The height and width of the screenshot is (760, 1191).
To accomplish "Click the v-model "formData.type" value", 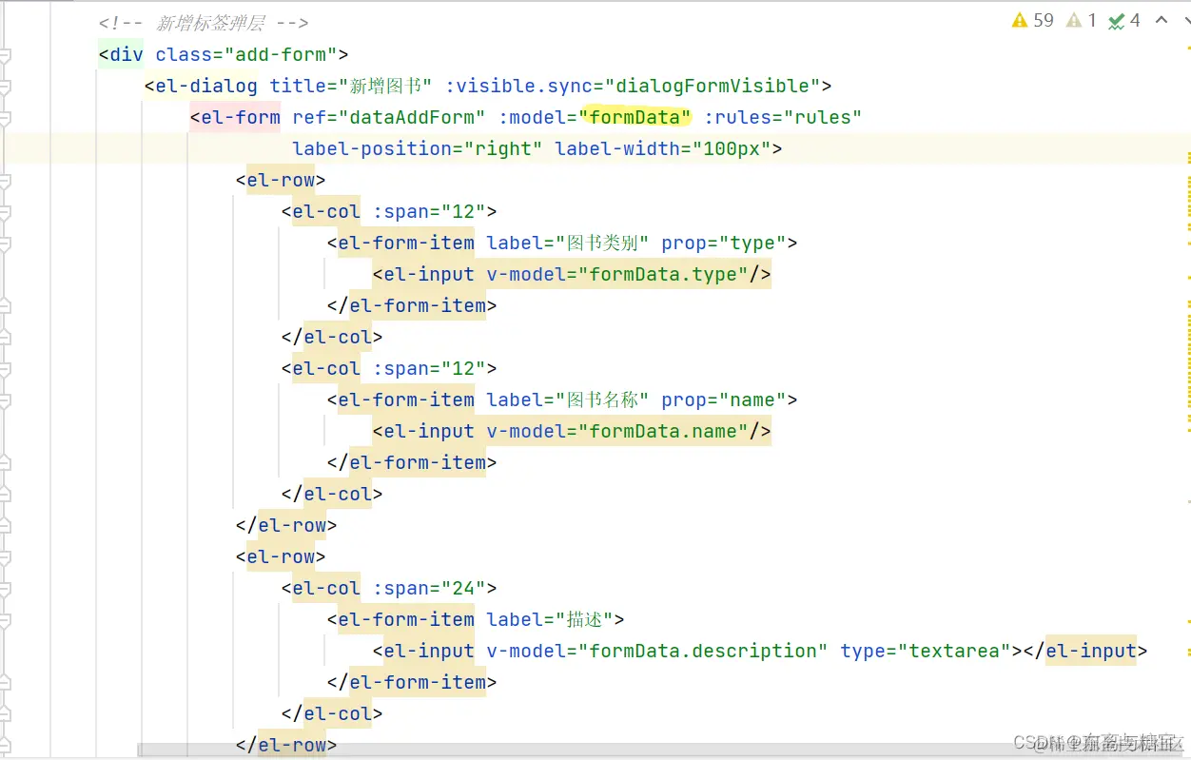I will click(663, 274).
